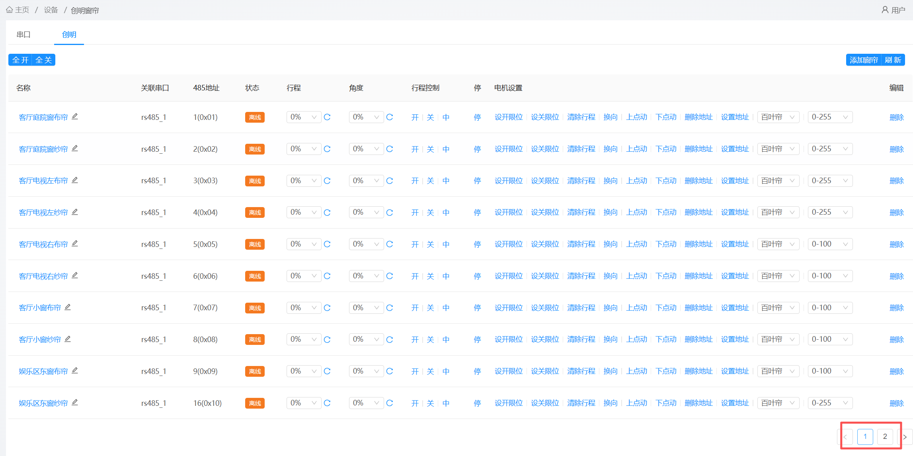
Task: Click pencil icon beside 娱乐区东窗布帘
Action: click(x=75, y=371)
